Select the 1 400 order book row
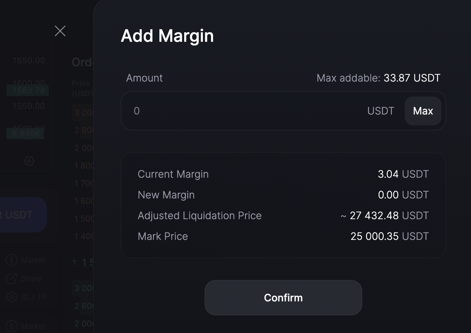471x333 pixels. (84, 236)
